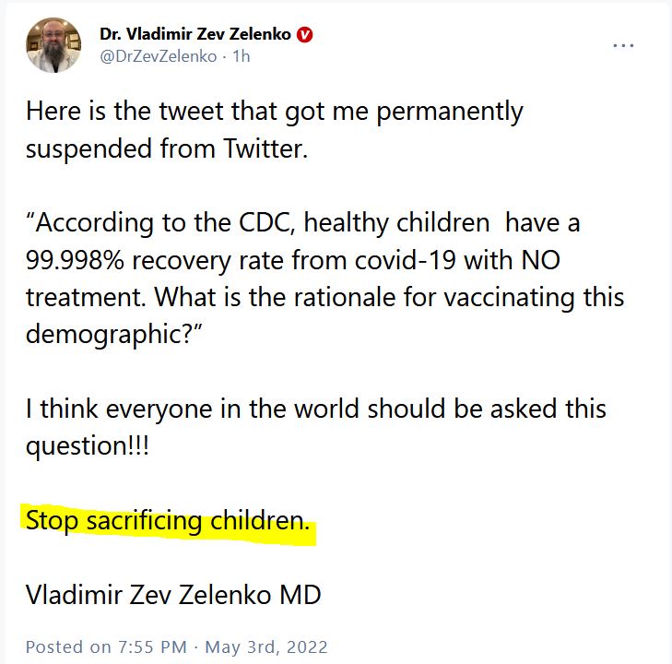Image resolution: width=672 pixels, height=664 pixels.
Task: Open the three-dot more options menu
Action: (624, 44)
